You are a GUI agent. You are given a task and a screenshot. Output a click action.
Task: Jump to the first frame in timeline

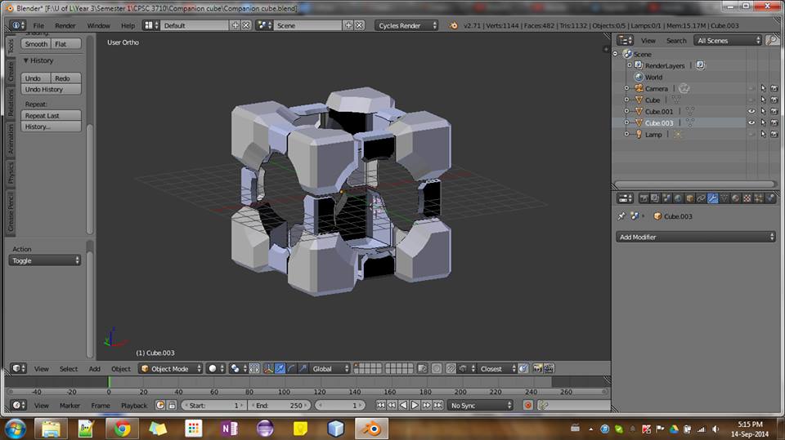click(380, 405)
